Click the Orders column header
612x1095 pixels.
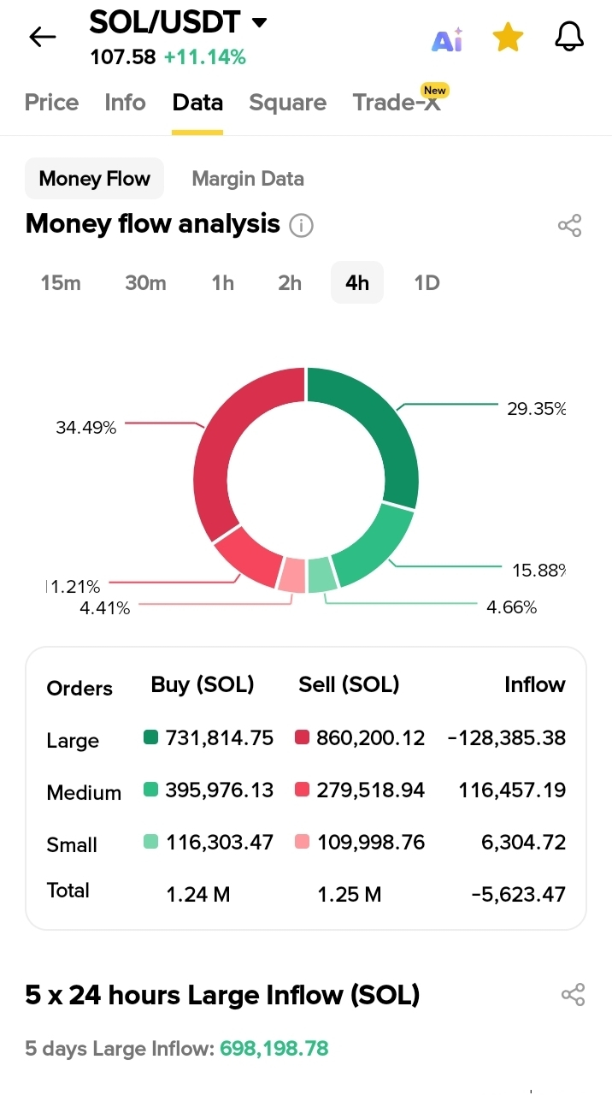click(79, 689)
